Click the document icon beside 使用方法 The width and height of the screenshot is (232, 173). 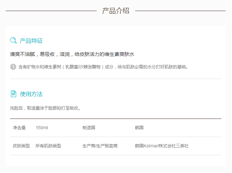(x=14, y=94)
